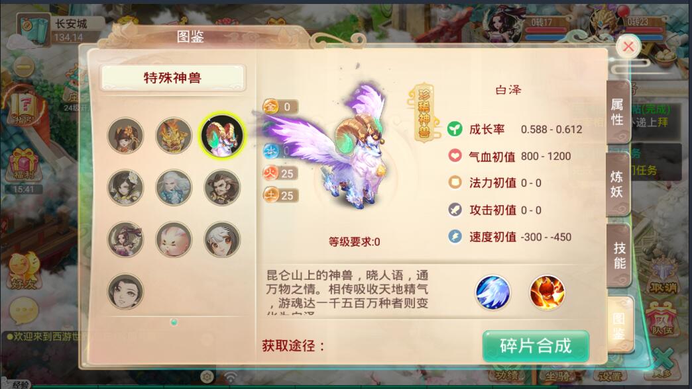Open the 图鉴 side tab
The height and width of the screenshot is (389, 692).
click(620, 326)
